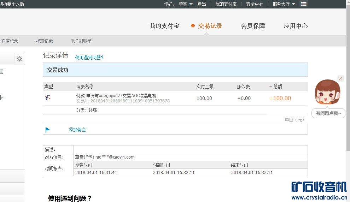The height and width of the screenshot is (202, 350).
Task: Open 电子对账单 sub-tab
Action: pyautogui.click(x=81, y=41)
